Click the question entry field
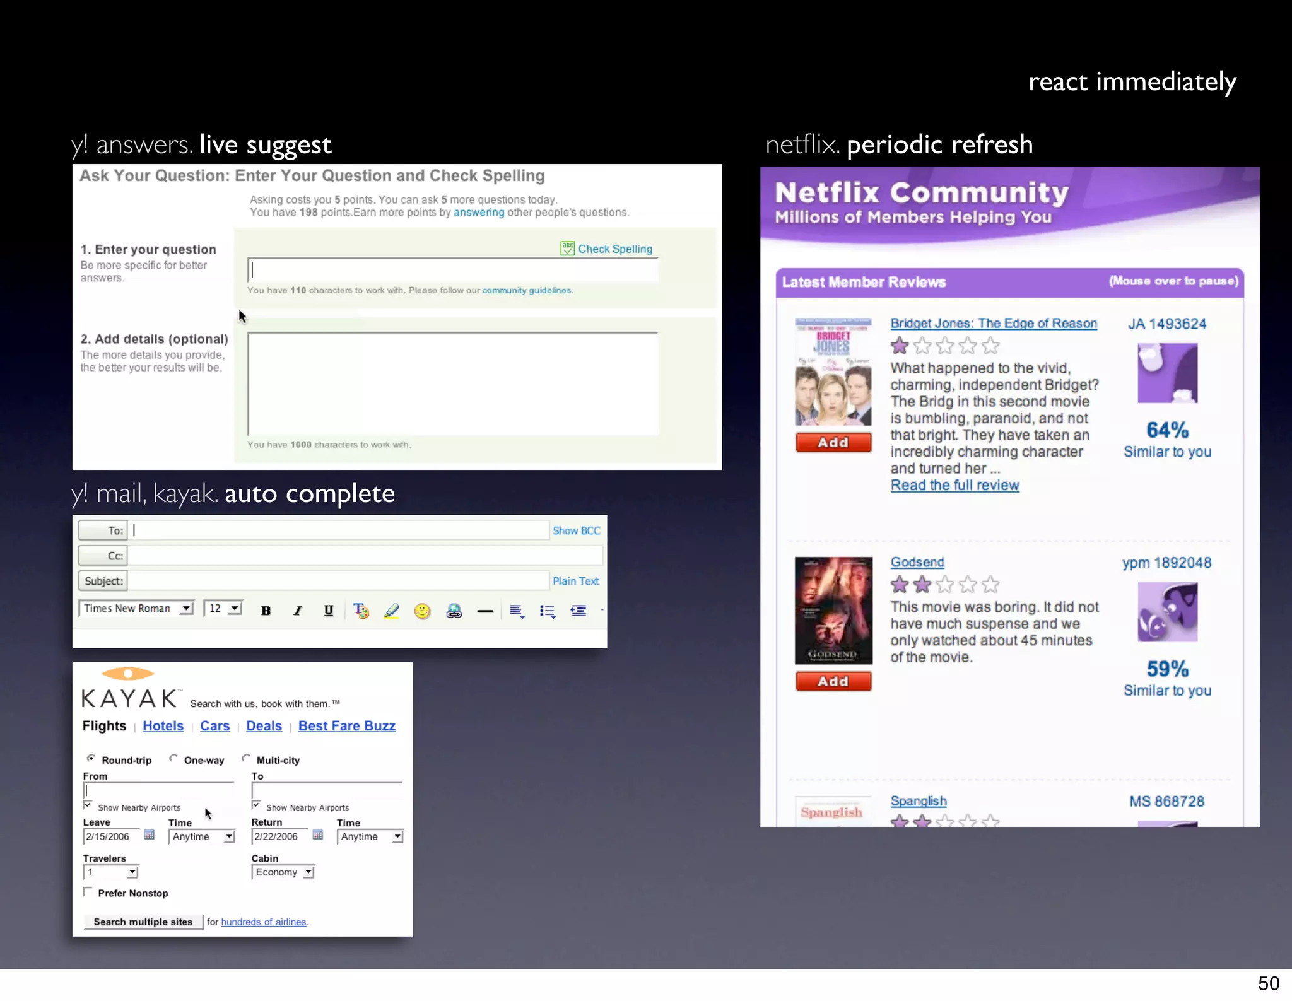Image resolution: width=1292 pixels, height=1001 pixels. pyautogui.click(x=453, y=270)
